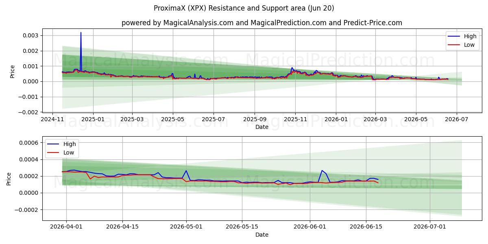Click the '2026-01' x-axis label

[336, 120]
